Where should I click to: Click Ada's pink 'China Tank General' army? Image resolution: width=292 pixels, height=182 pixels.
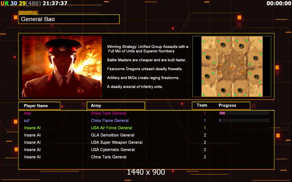point(109,113)
